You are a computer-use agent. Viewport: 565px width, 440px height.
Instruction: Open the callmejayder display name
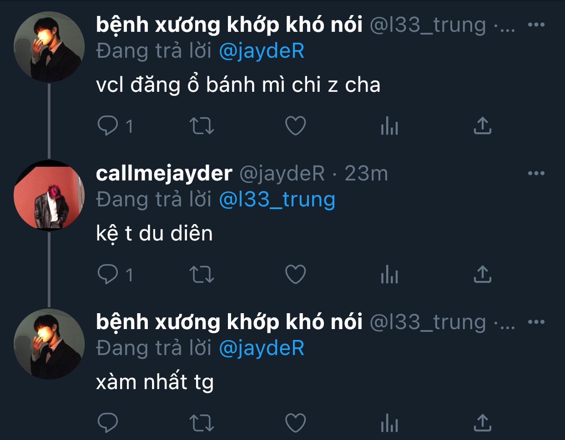click(164, 174)
